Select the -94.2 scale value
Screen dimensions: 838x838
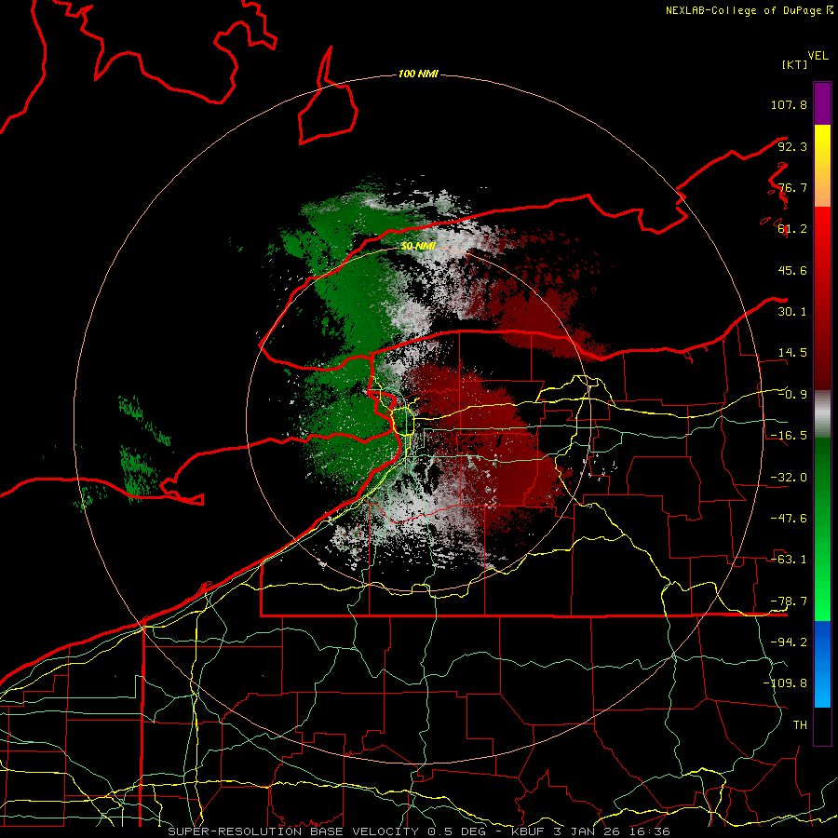[789, 642]
